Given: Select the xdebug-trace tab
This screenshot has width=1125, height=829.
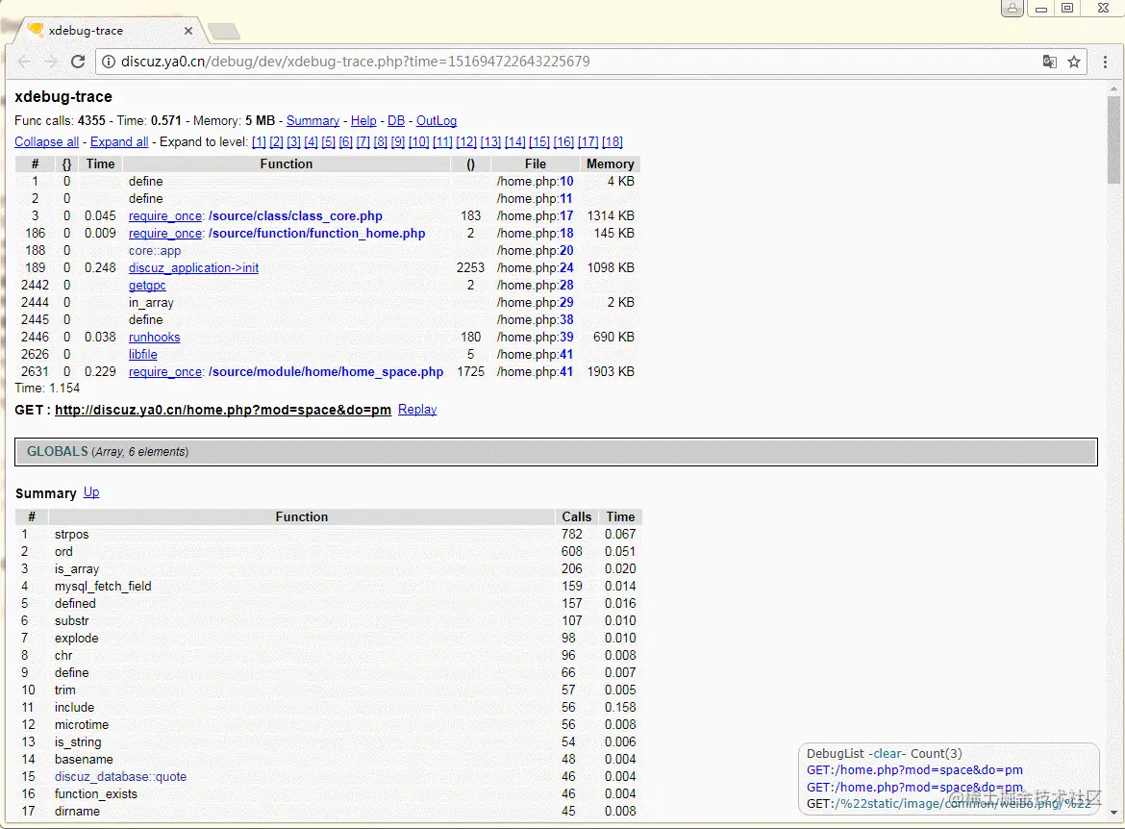Looking at the screenshot, I should pyautogui.click(x=108, y=31).
